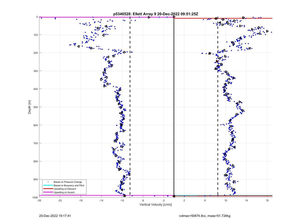Viewport: 301px width, 222px height.
Task: Click the depth tick label 100
Action: (x=36, y=35)
